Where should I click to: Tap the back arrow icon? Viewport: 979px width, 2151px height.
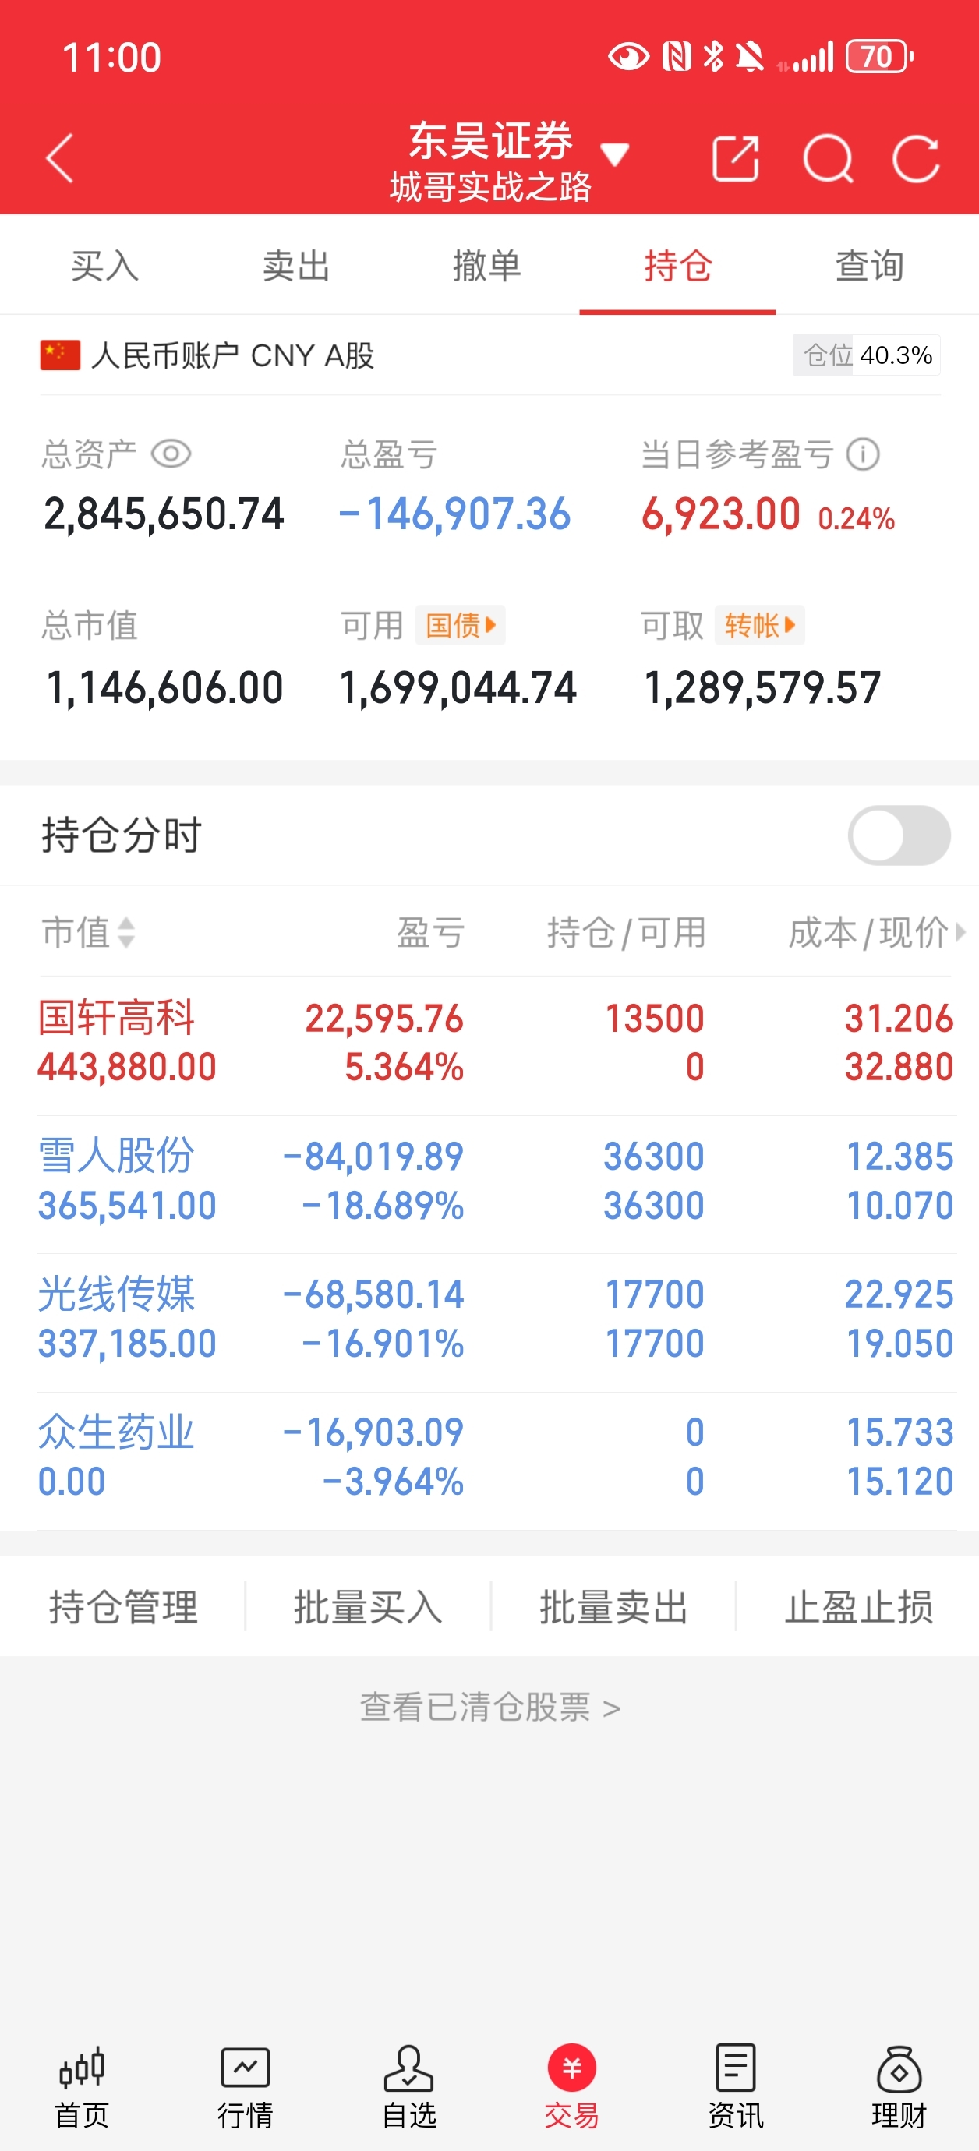point(59,157)
